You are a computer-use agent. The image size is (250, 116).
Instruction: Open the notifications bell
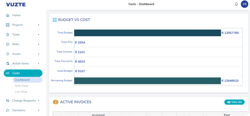pyautogui.click(x=236, y=4)
